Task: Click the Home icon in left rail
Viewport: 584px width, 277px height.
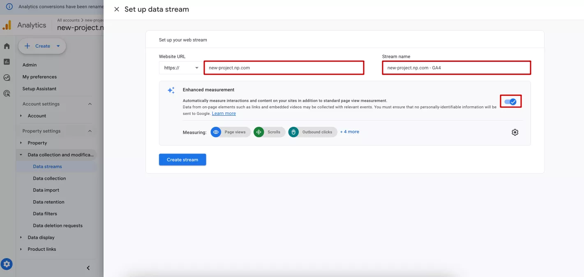Action: pos(7,46)
